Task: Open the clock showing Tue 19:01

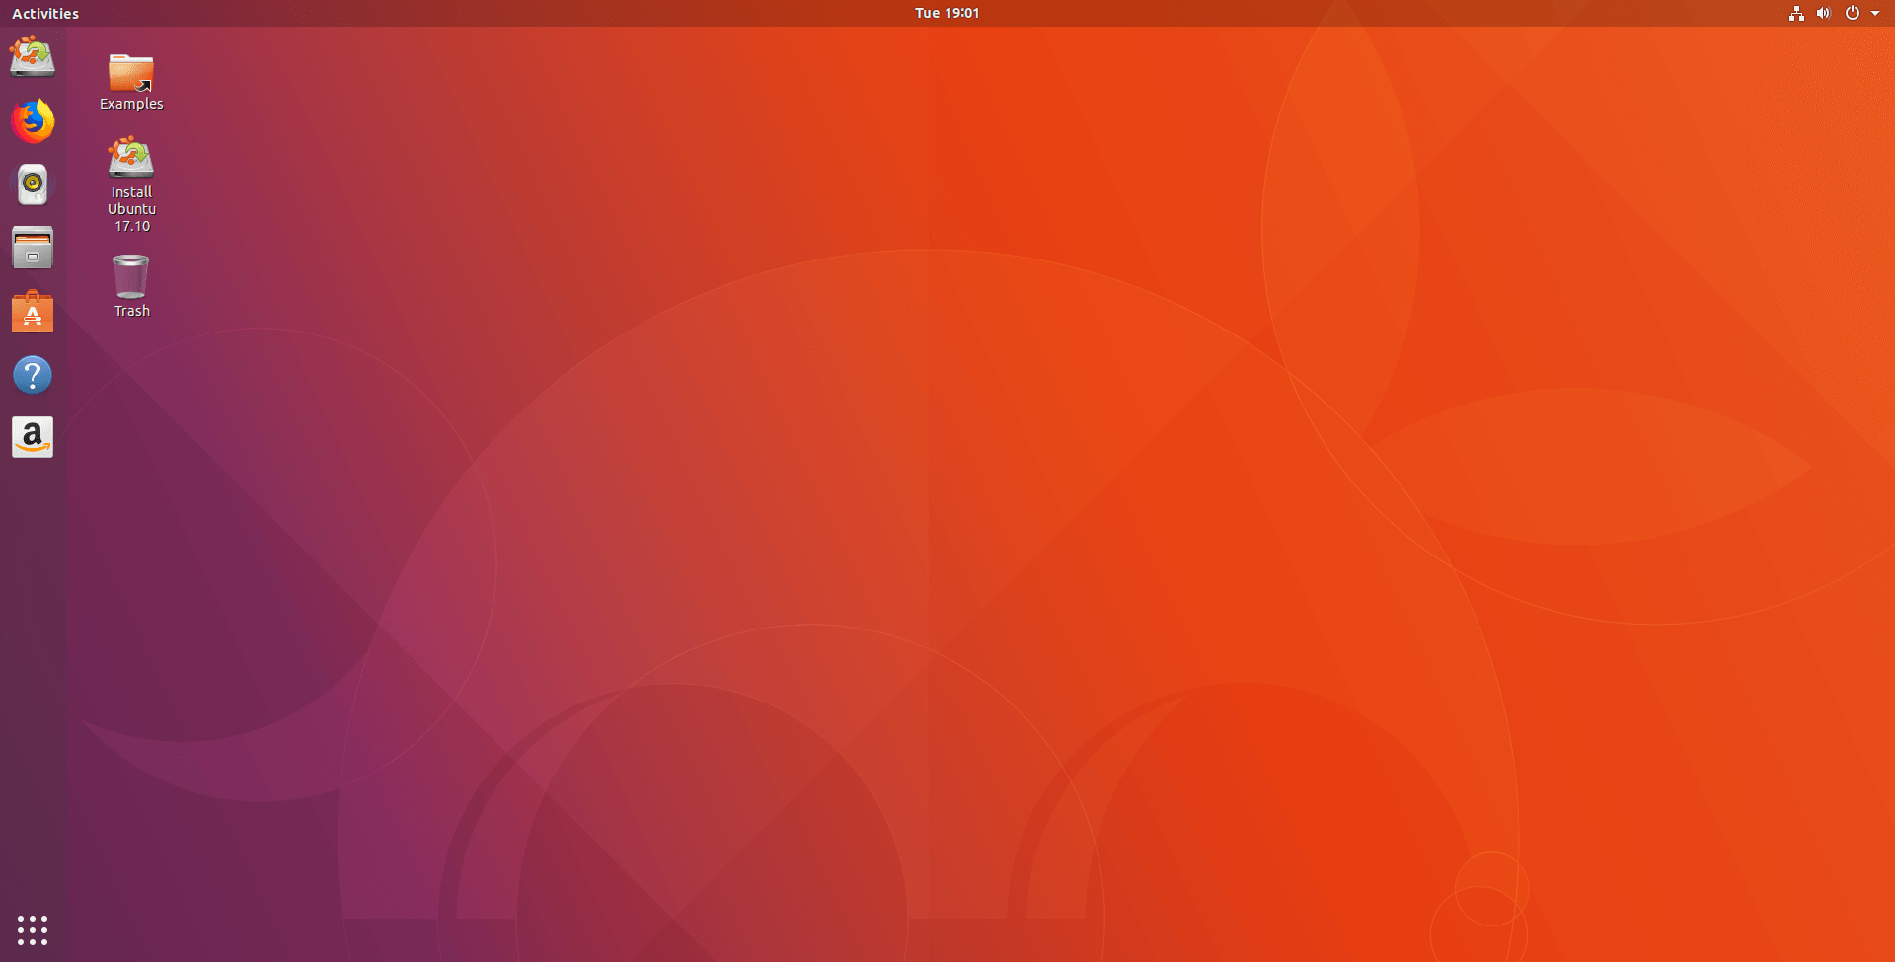Action: pyautogui.click(x=947, y=13)
